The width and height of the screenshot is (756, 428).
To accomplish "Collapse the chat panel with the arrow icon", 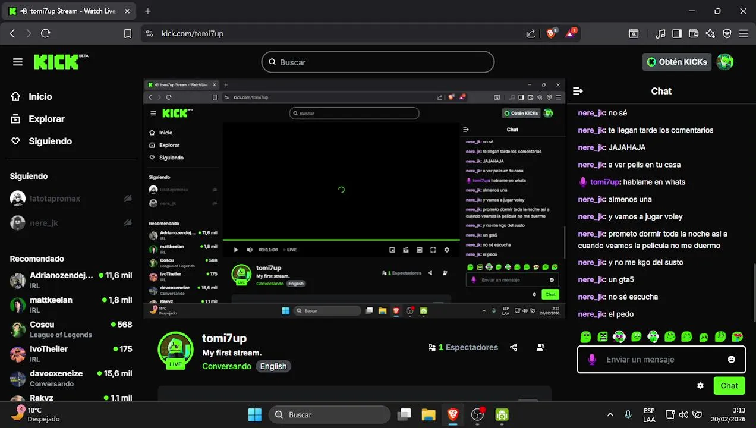I will tap(578, 91).
